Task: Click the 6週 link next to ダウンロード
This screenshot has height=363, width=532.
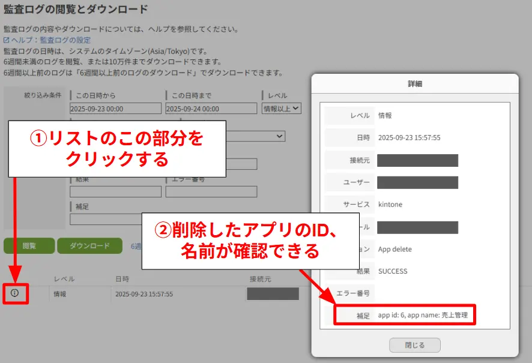Action: coord(136,246)
